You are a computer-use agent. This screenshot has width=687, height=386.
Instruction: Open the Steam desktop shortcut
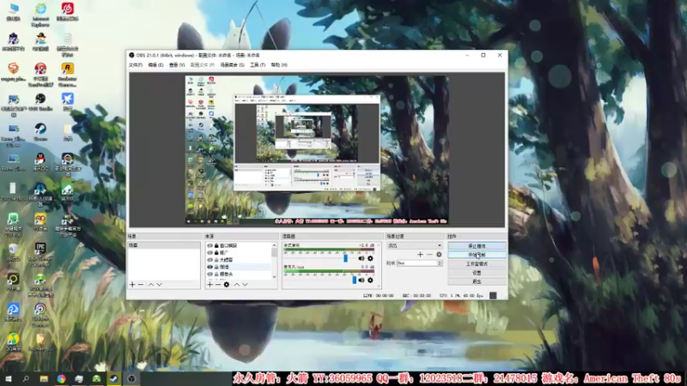pyautogui.click(x=40, y=132)
